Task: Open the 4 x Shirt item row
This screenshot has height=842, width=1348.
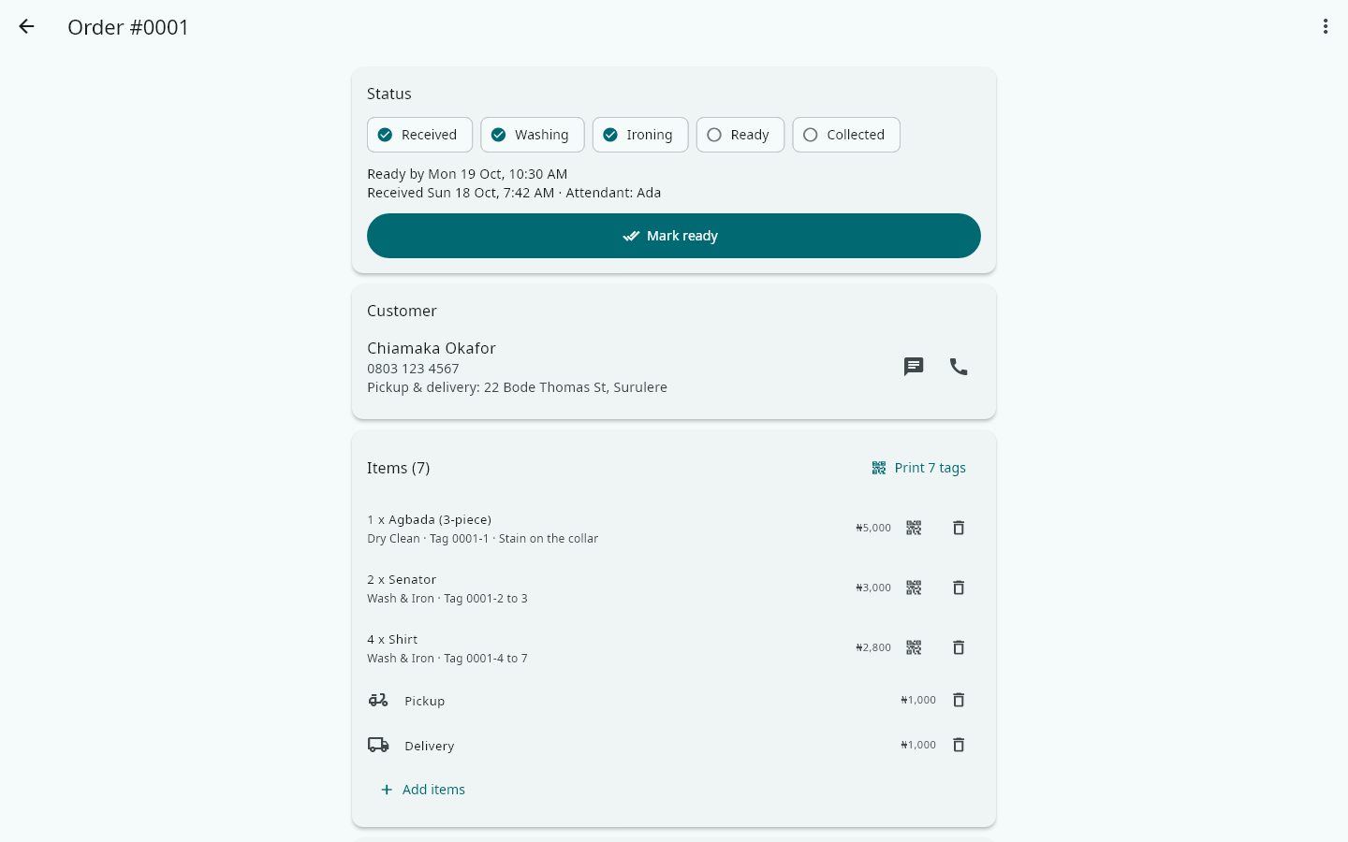Action: tap(674, 647)
